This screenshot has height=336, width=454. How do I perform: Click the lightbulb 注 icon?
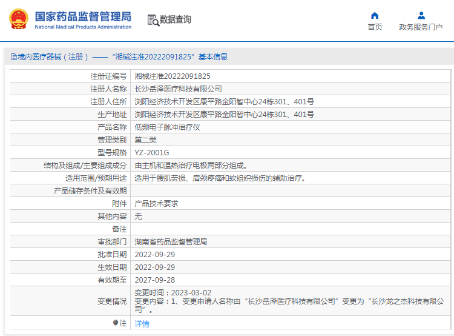click(x=116, y=323)
